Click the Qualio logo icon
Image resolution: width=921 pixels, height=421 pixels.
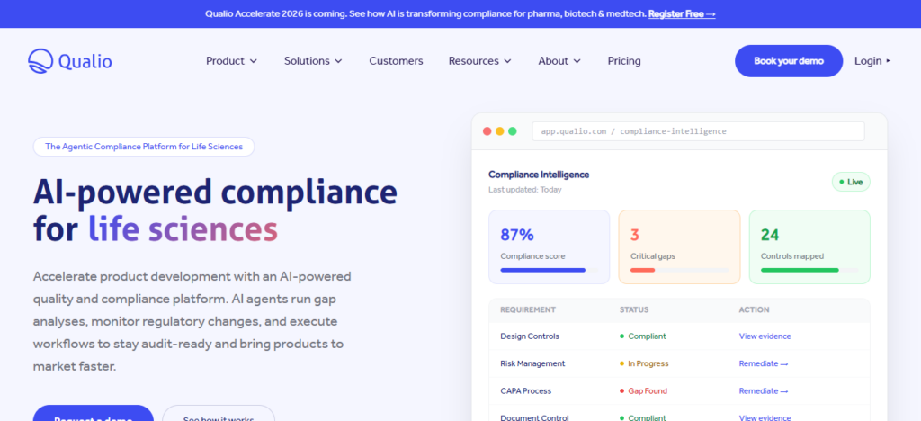click(40, 61)
